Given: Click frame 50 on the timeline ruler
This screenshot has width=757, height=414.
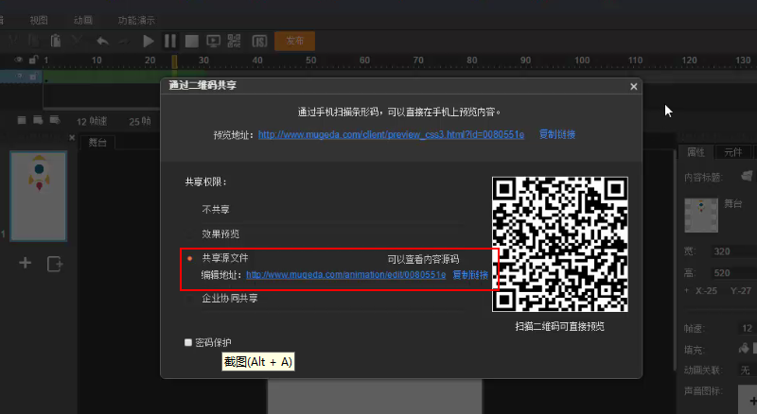Looking at the screenshot, I should point(311,60).
